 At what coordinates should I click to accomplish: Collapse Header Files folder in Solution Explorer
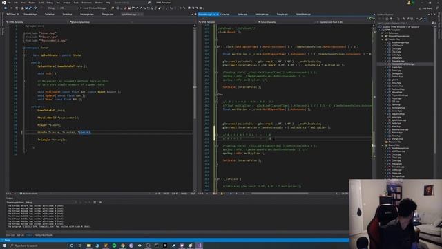point(383,39)
